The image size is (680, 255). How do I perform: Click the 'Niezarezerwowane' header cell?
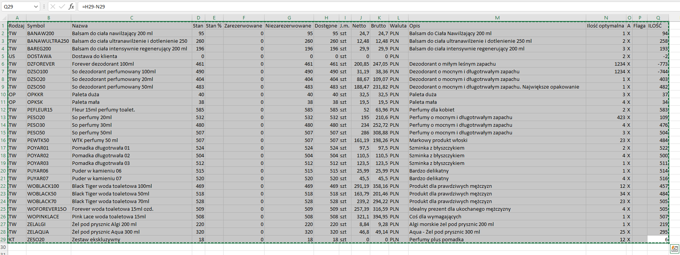(289, 26)
